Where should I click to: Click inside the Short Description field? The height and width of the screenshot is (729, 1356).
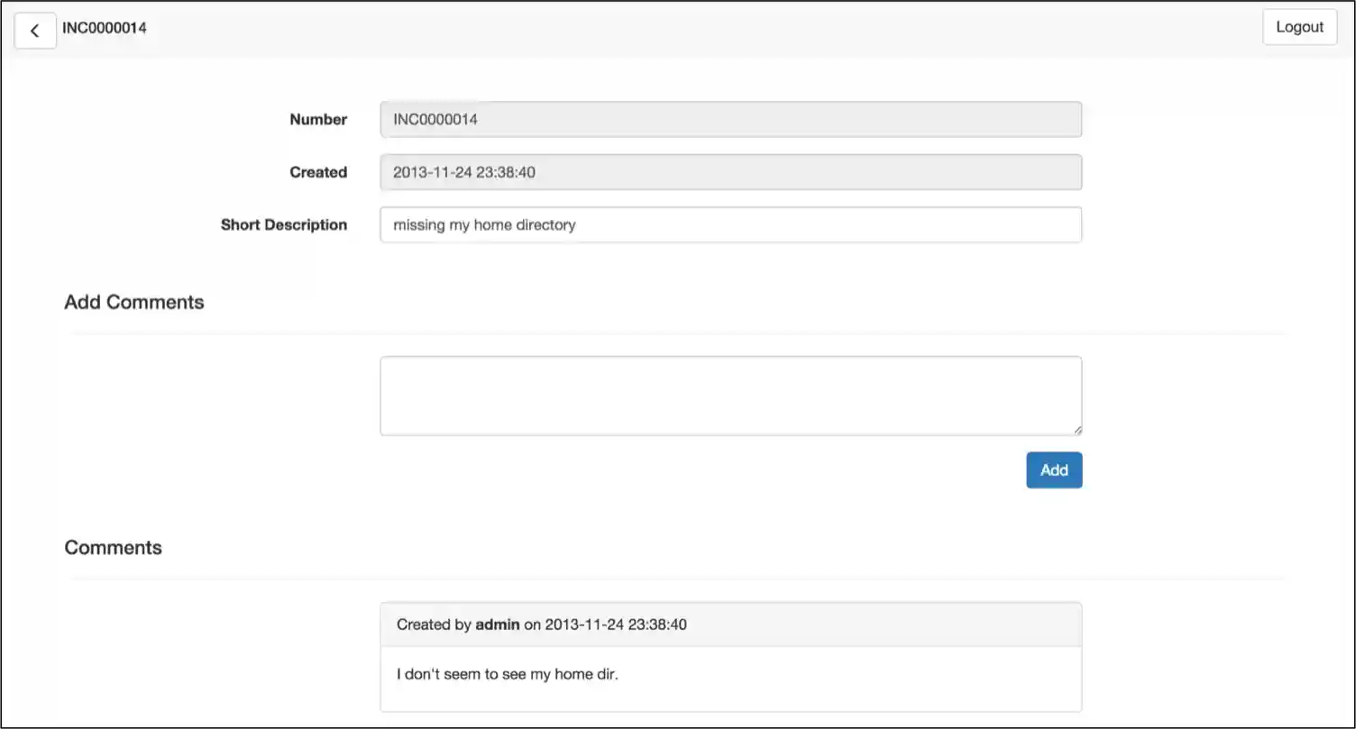pos(730,224)
